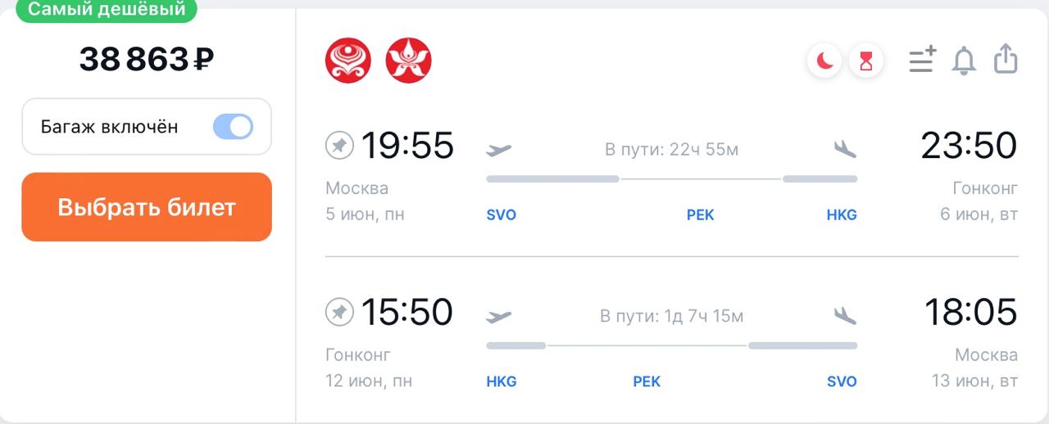This screenshot has width=1049, height=424.
Task: Click the Самый дешёвый badge
Action: [x=107, y=10]
